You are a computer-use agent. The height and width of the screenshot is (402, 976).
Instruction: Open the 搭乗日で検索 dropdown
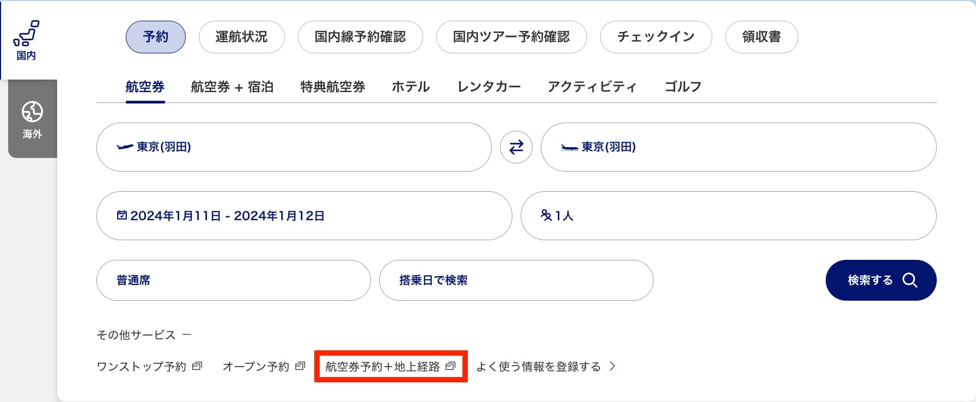point(516,280)
